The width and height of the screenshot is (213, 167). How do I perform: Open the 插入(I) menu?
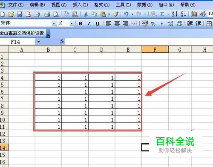point(80,5)
